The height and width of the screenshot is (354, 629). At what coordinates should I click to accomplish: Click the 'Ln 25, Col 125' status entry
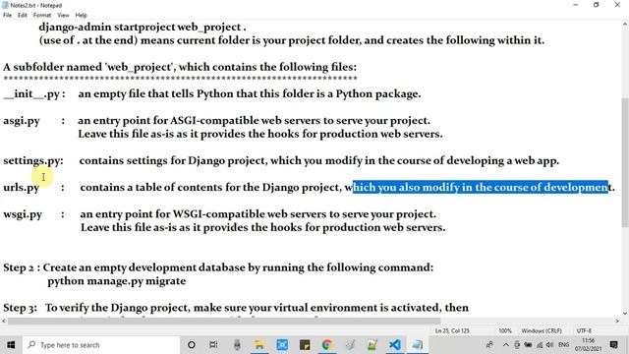452,331
